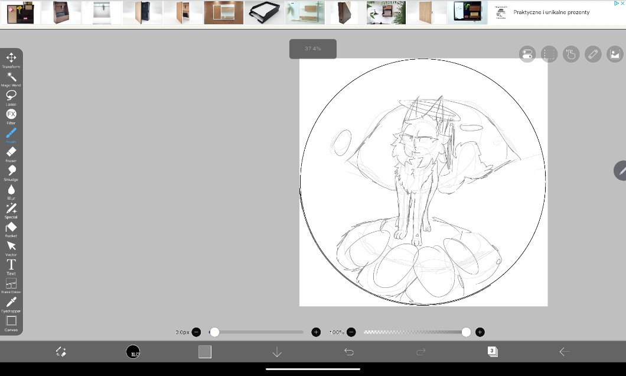This screenshot has width=626, height=376.
Task: Add text with the Text tool
Action: [11, 265]
